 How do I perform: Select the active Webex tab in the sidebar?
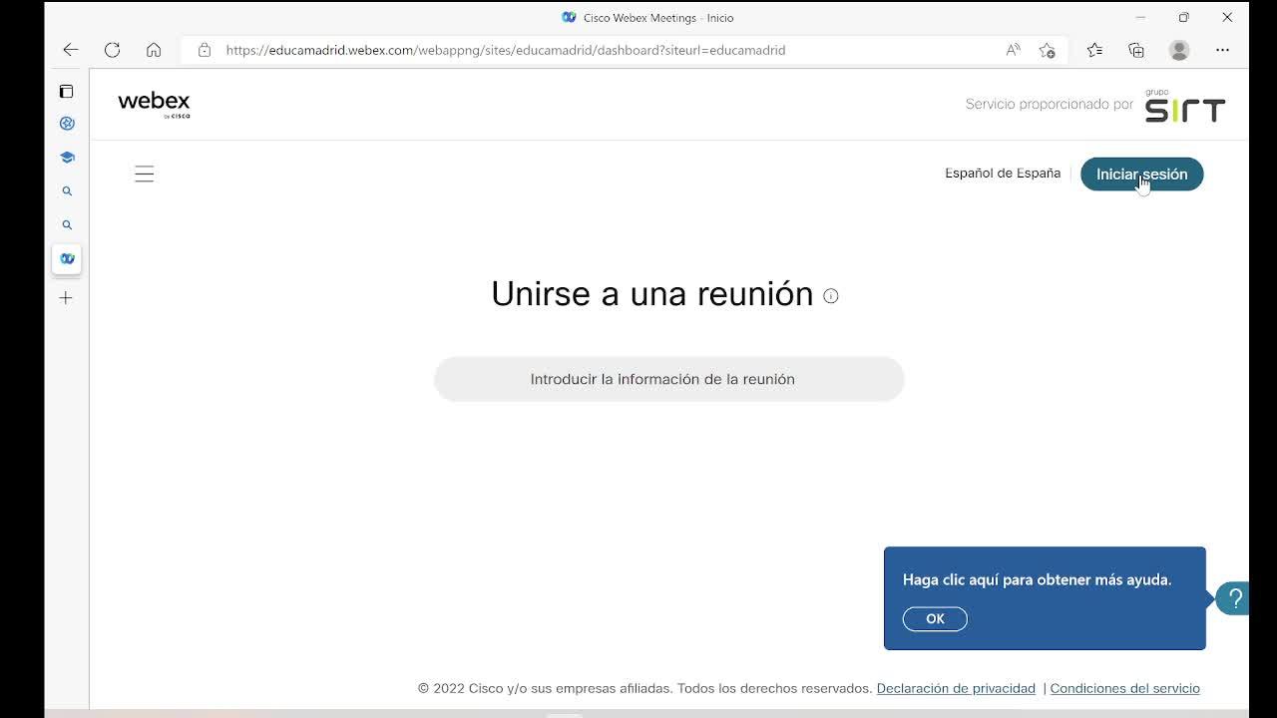[67, 259]
